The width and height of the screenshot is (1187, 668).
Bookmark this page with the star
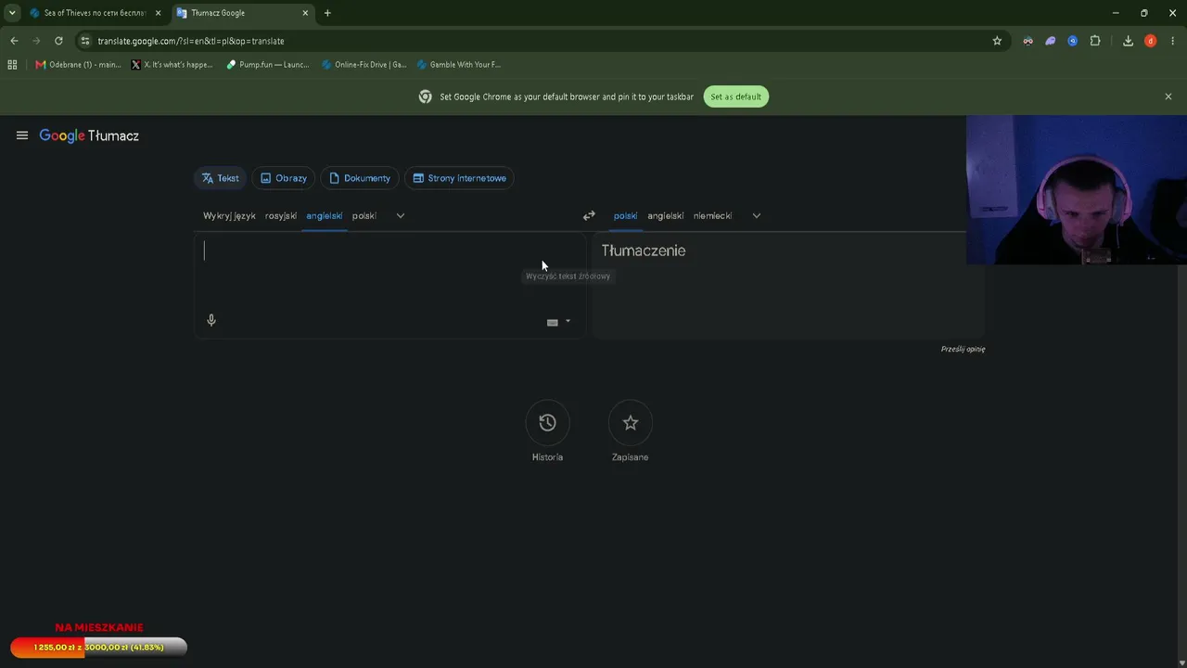(997, 41)
